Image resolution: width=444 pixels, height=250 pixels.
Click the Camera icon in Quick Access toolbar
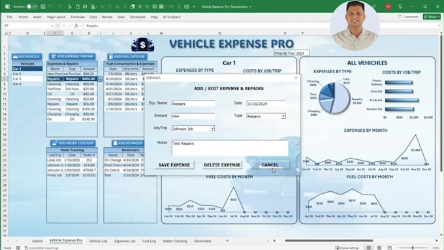pos(155,7)
